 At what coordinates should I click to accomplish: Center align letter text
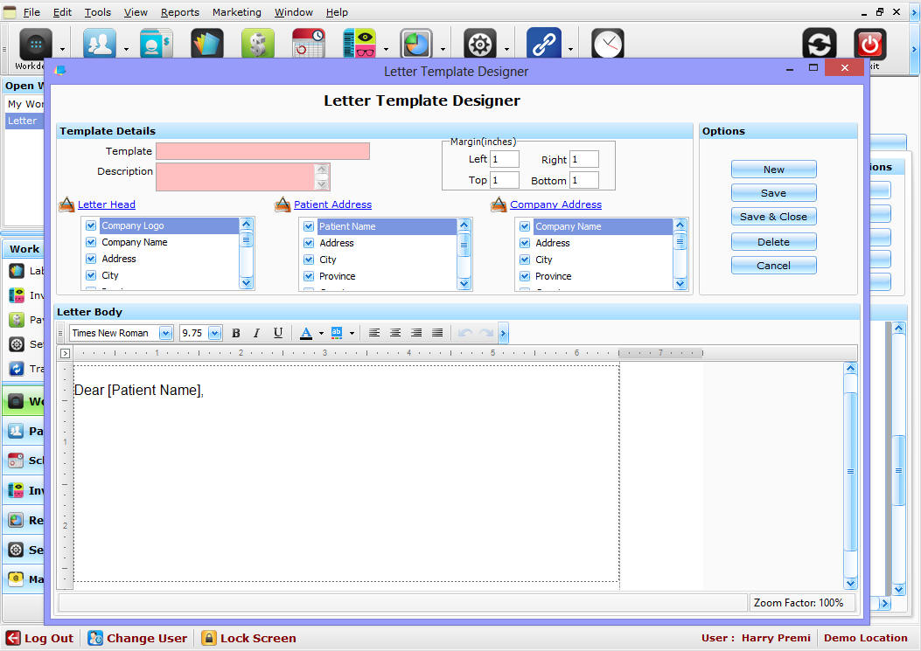coord(395,333)
